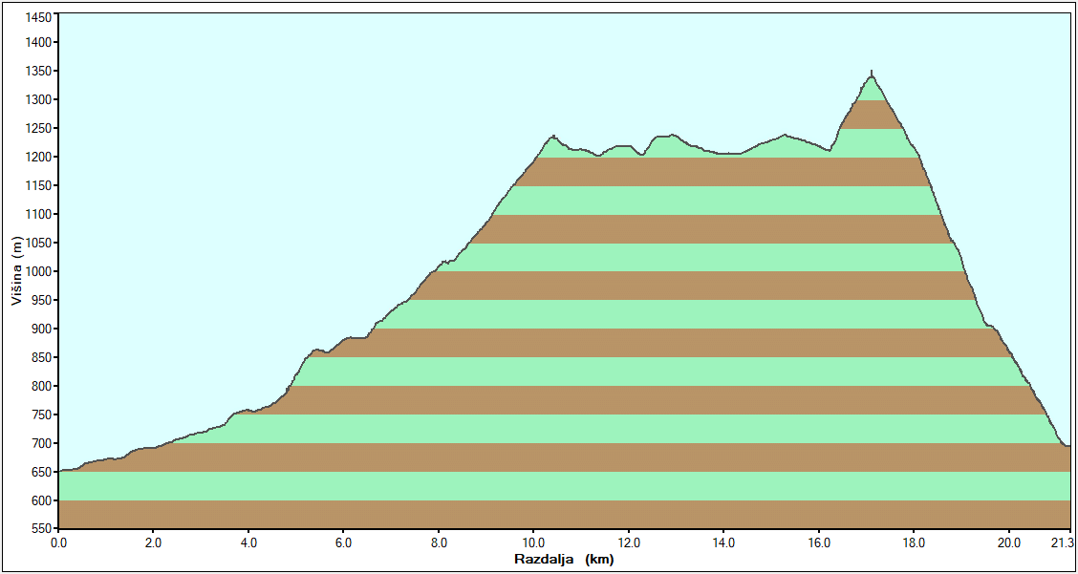Click the green band between 600 and 650
The height and width of the screenshot is (574, 1078).
(x=564, y=486)
